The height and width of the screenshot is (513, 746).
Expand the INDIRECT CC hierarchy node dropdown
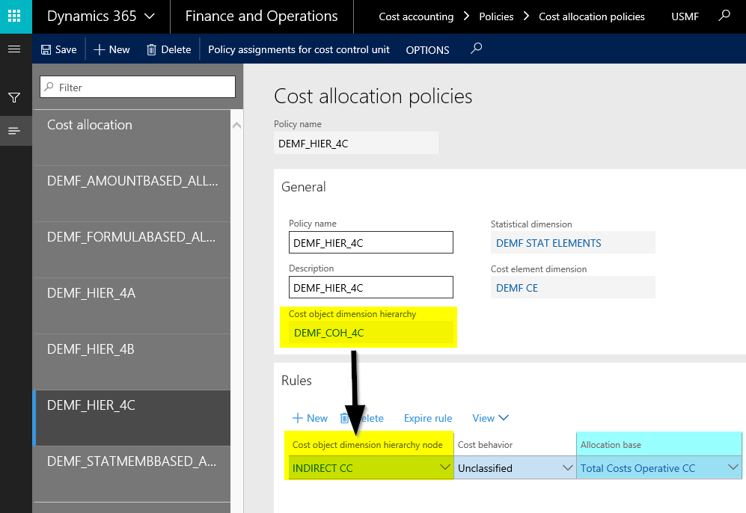[443, 468]
